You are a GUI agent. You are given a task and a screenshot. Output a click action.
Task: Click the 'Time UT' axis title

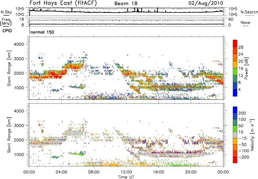(126, 177)
